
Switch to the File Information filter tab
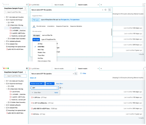(x=41, y=26)
